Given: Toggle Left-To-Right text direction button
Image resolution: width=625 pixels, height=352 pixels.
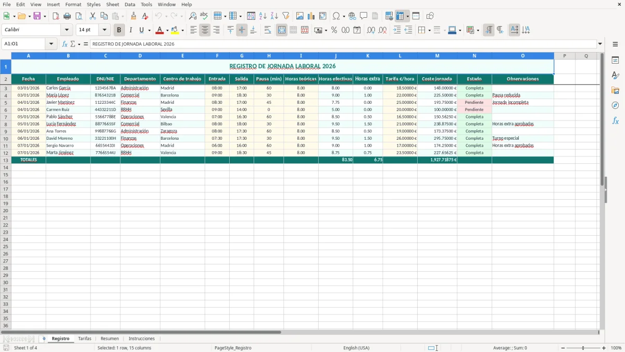Looking at the screenshot, I should click(x=489, y=30).
